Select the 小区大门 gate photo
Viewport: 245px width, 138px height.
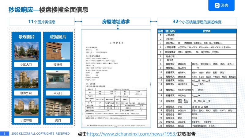26,51
